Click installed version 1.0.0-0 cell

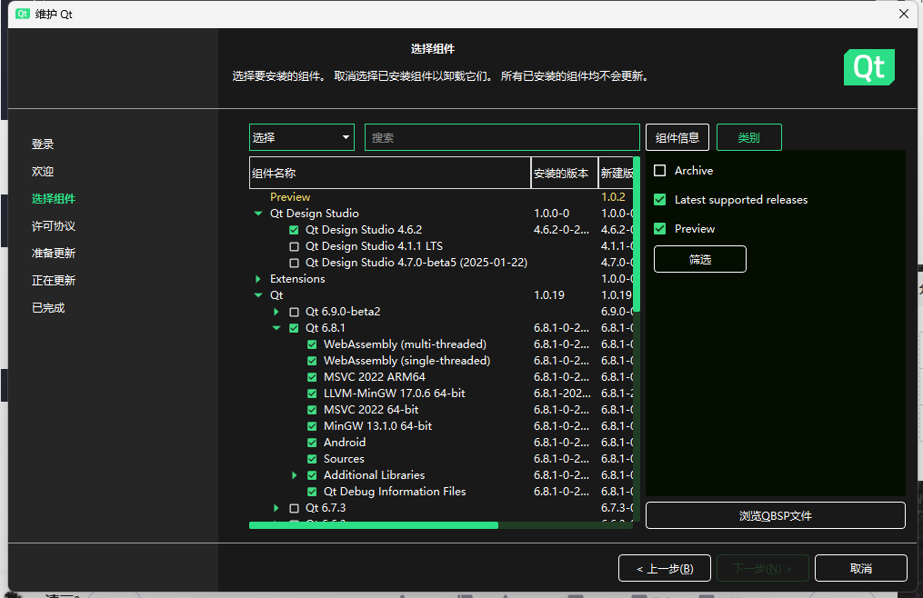pos(552,214)
